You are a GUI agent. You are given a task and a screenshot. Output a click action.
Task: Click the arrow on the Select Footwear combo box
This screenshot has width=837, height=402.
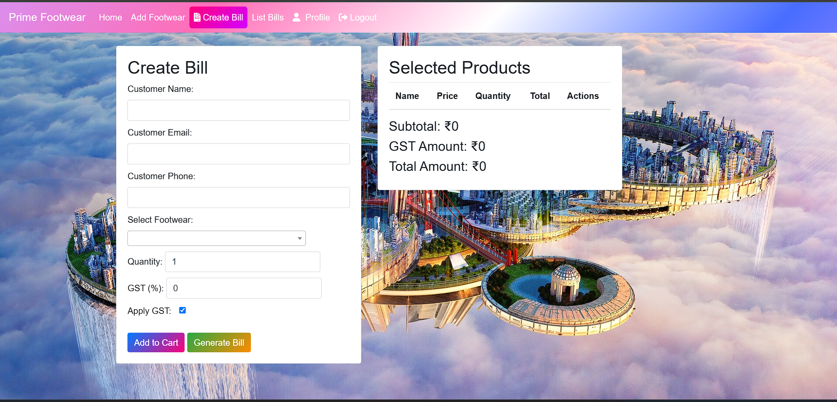click(299, 238)
